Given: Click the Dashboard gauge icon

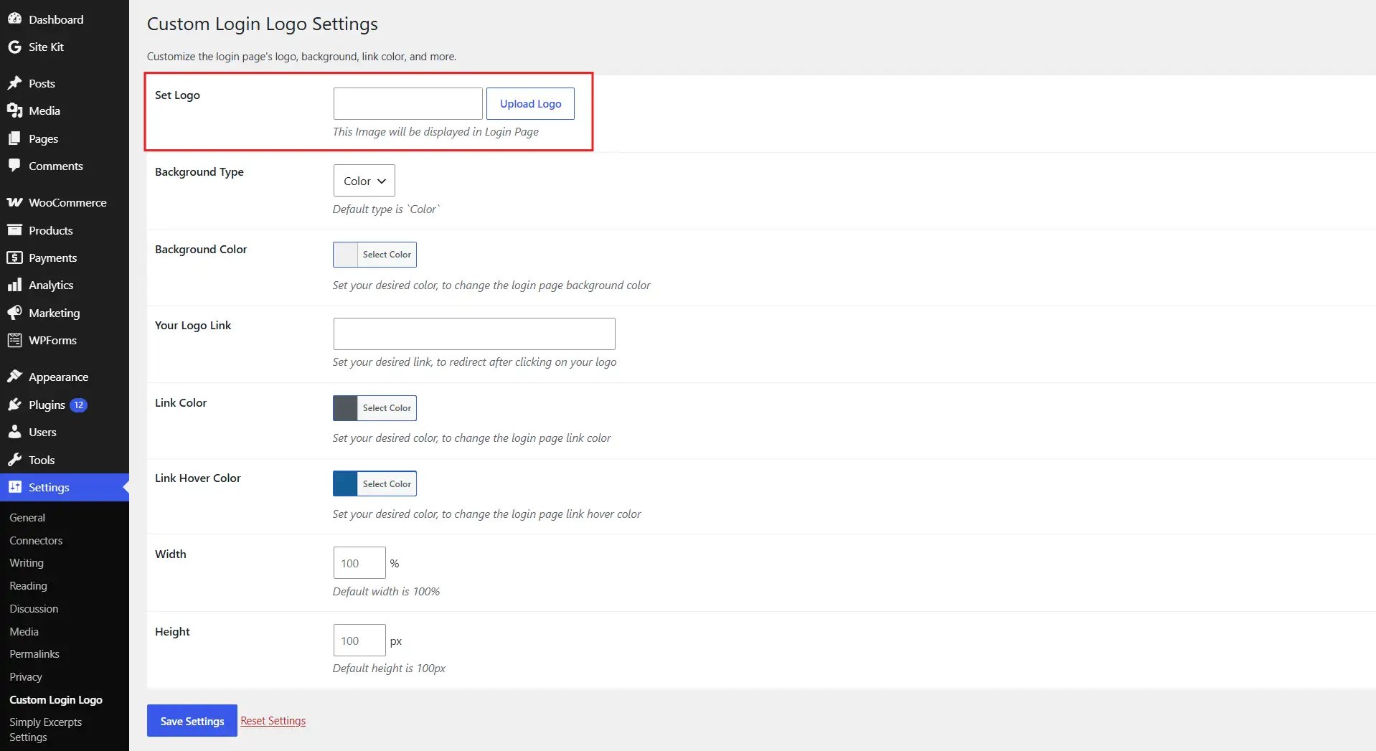Looking at the screenshot, I should click(14, 19).
